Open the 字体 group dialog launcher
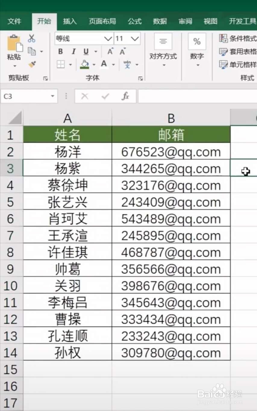The width and height of the screenshot is (257, 411). (140, 78)
